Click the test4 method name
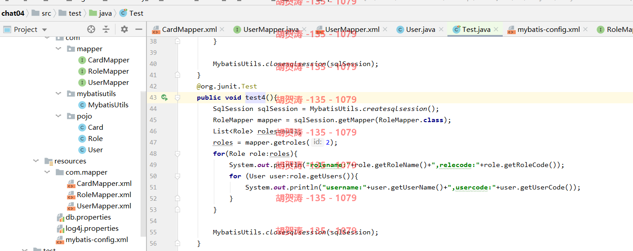This screenshot has width=633, height=251. 255,97
